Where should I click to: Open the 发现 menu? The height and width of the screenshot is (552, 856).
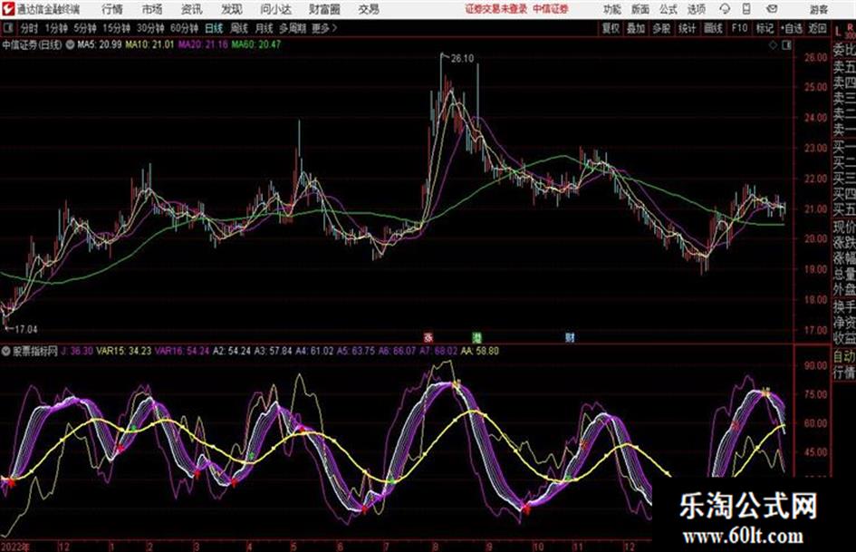[232, 9]
